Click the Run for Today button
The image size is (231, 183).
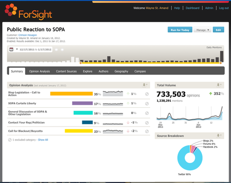point(180,30)
